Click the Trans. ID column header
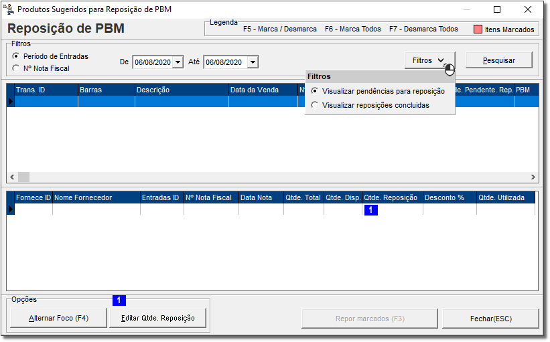Viewport: 550px width, 342px height. [x=46, y=90]
